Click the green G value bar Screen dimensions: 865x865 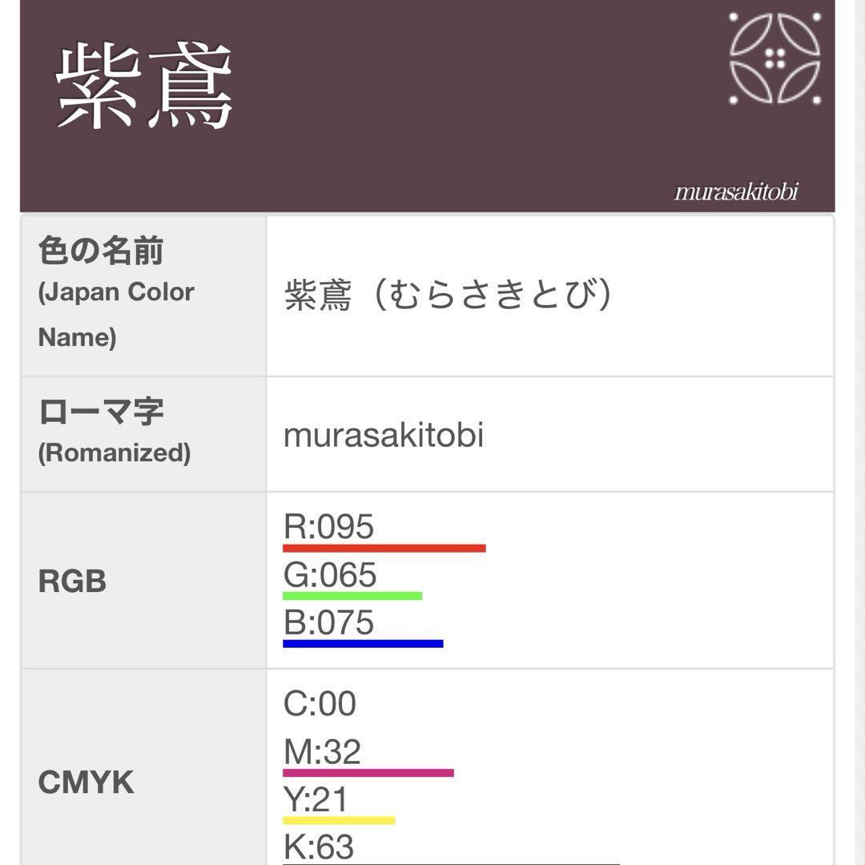pos(352,596)
